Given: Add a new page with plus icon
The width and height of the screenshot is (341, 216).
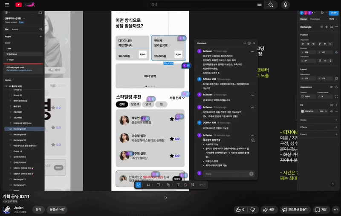Looking at the screenshot, I should pyautogui.click(x=40, y=37).
